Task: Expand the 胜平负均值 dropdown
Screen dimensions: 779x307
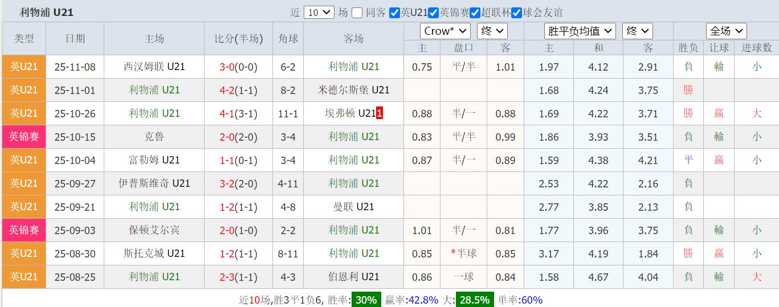Action: [x=580, y=31]
